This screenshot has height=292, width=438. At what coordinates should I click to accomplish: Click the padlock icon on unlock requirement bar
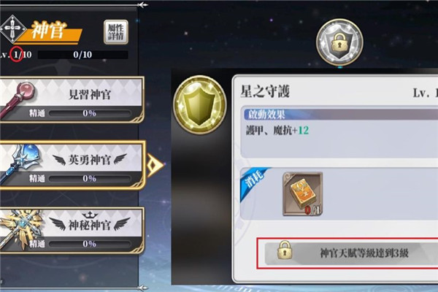pyautogui.click(x=285, y=250)
